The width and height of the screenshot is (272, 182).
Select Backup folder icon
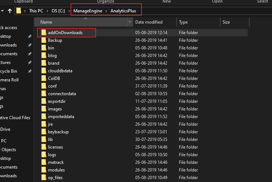point(44,40)
